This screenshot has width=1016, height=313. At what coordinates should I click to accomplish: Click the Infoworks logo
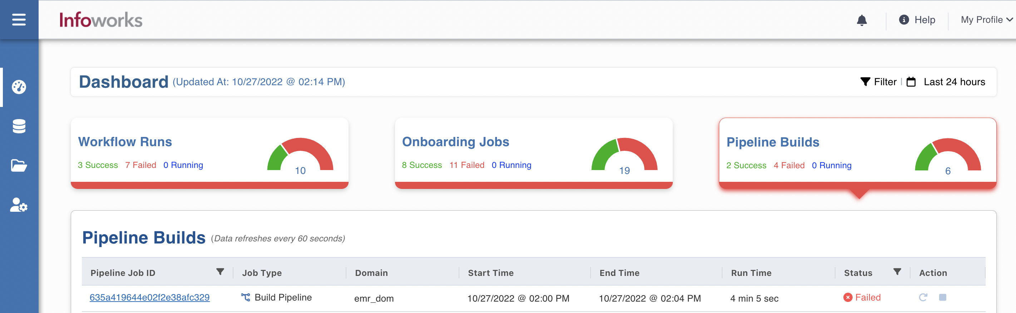point(101,20)
